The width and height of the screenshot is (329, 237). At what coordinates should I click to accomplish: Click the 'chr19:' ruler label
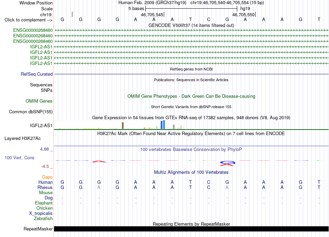tap(46, 15)
